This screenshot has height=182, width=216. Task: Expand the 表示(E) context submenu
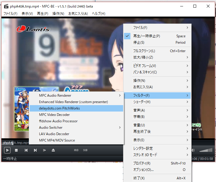(157, 140)
